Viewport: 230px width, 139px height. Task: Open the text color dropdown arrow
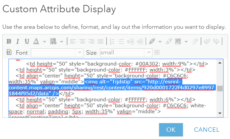44,42
